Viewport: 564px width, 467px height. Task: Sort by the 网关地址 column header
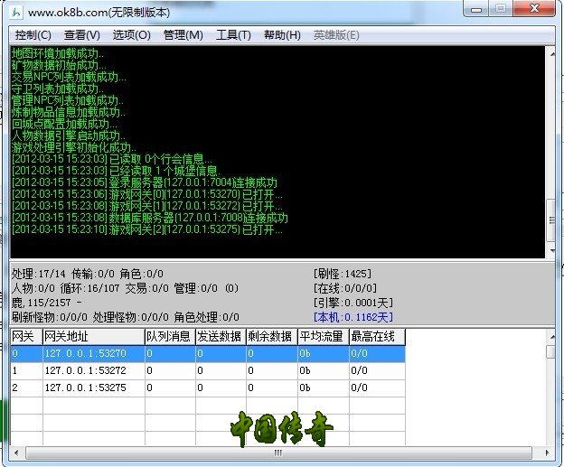(x=92, y=337)
